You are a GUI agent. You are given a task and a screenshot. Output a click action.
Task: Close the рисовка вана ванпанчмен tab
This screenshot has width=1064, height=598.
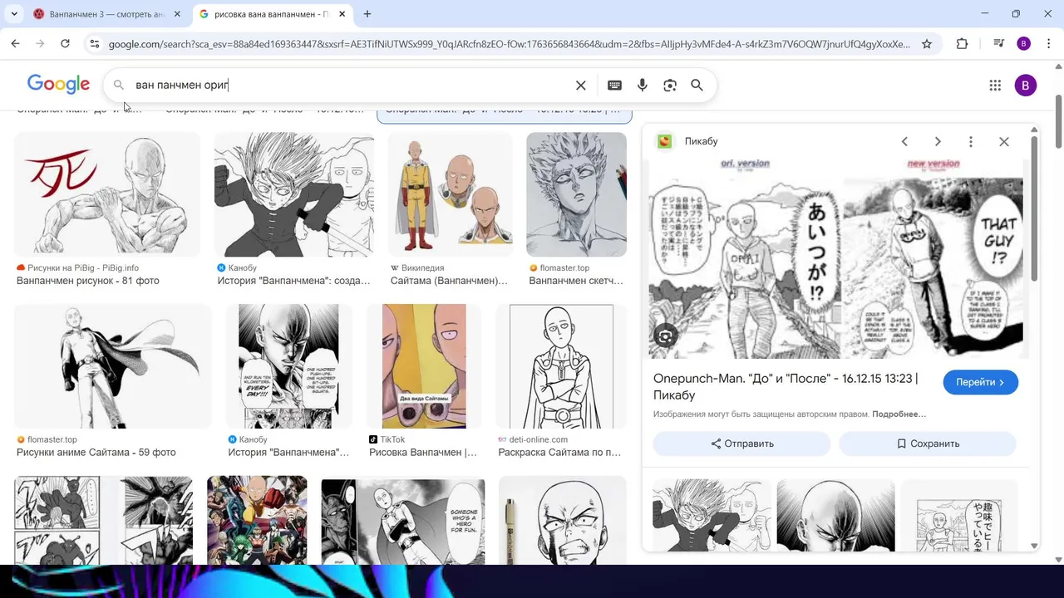click(342, 14)
